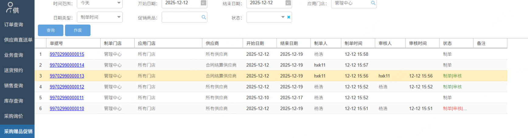This screenshot has height=138, width=528.
Task: Sort by the 开始日期 column header
Action: tap(260, 43)
